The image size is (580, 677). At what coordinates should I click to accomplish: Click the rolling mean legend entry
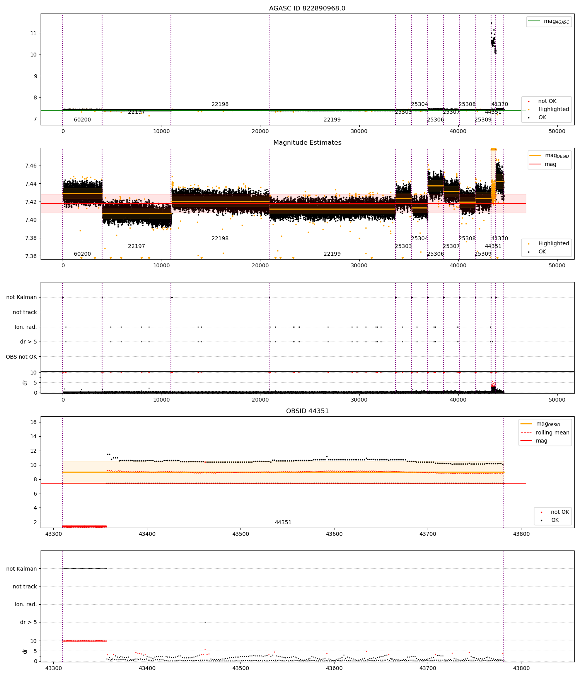click(x=545, y=433)
